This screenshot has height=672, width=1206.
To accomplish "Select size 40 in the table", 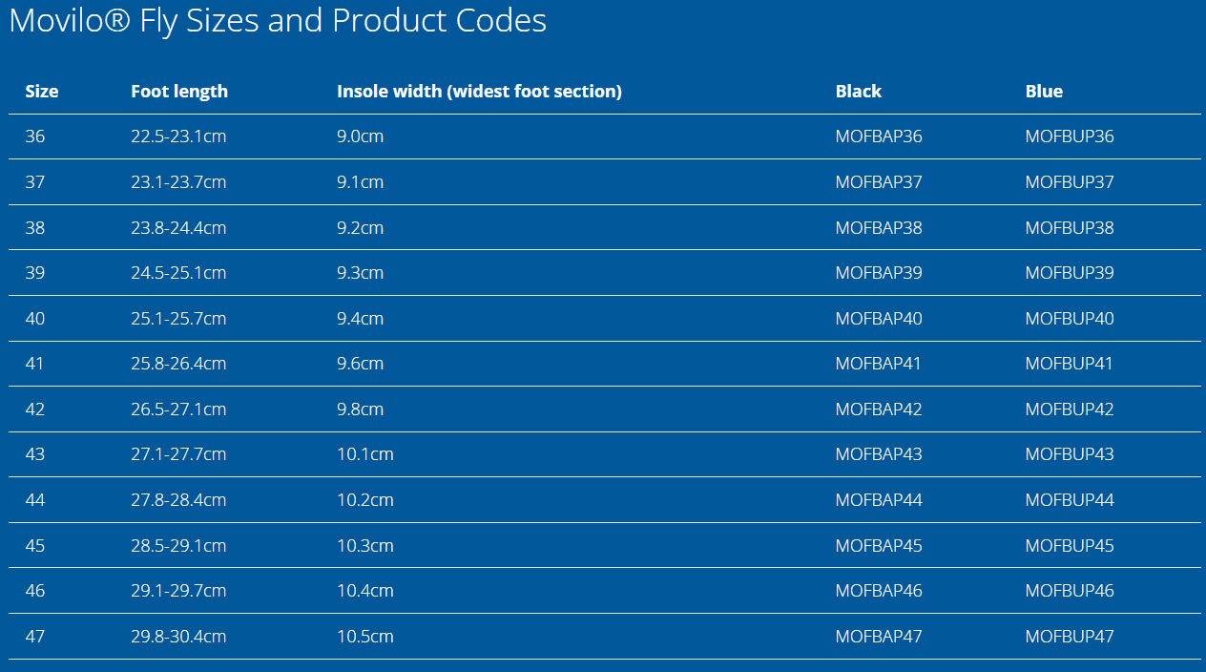I will click(35, 319).
